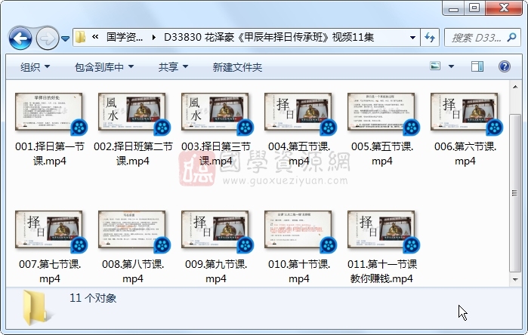Click file name 007.第七节课.mp4
This screenshot has height=335, width=528.
point(50,272)
